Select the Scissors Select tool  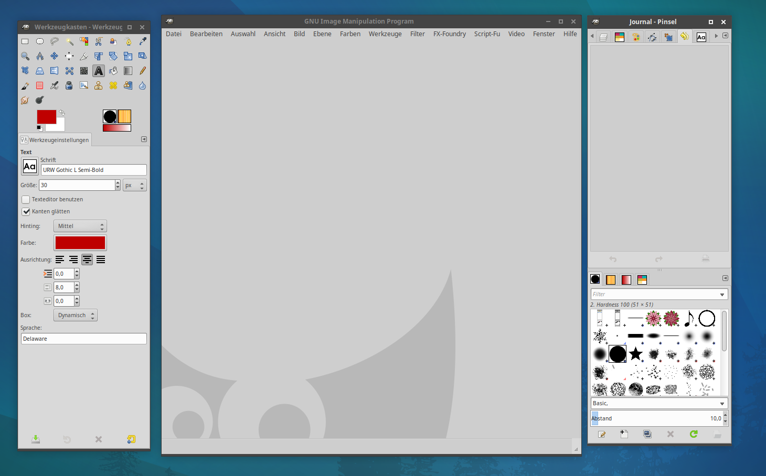click(x=99, y=41)
